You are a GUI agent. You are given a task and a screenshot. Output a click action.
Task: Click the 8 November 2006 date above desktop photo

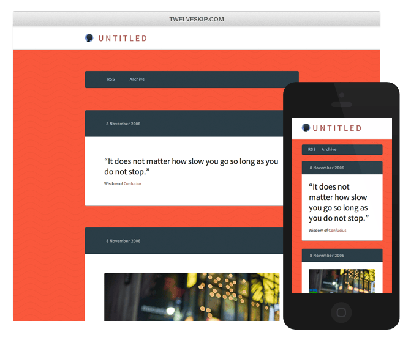pos(123,241)
